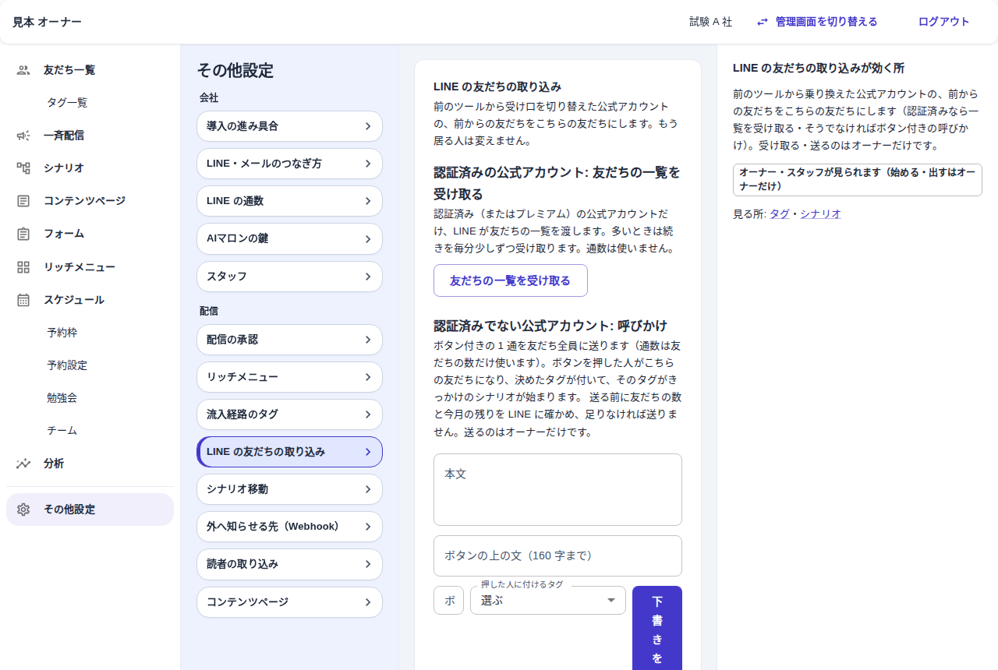The width and height of the screenshot is (998, 670).
Task: Click the 下書きを button
Action: coord(657,628)
